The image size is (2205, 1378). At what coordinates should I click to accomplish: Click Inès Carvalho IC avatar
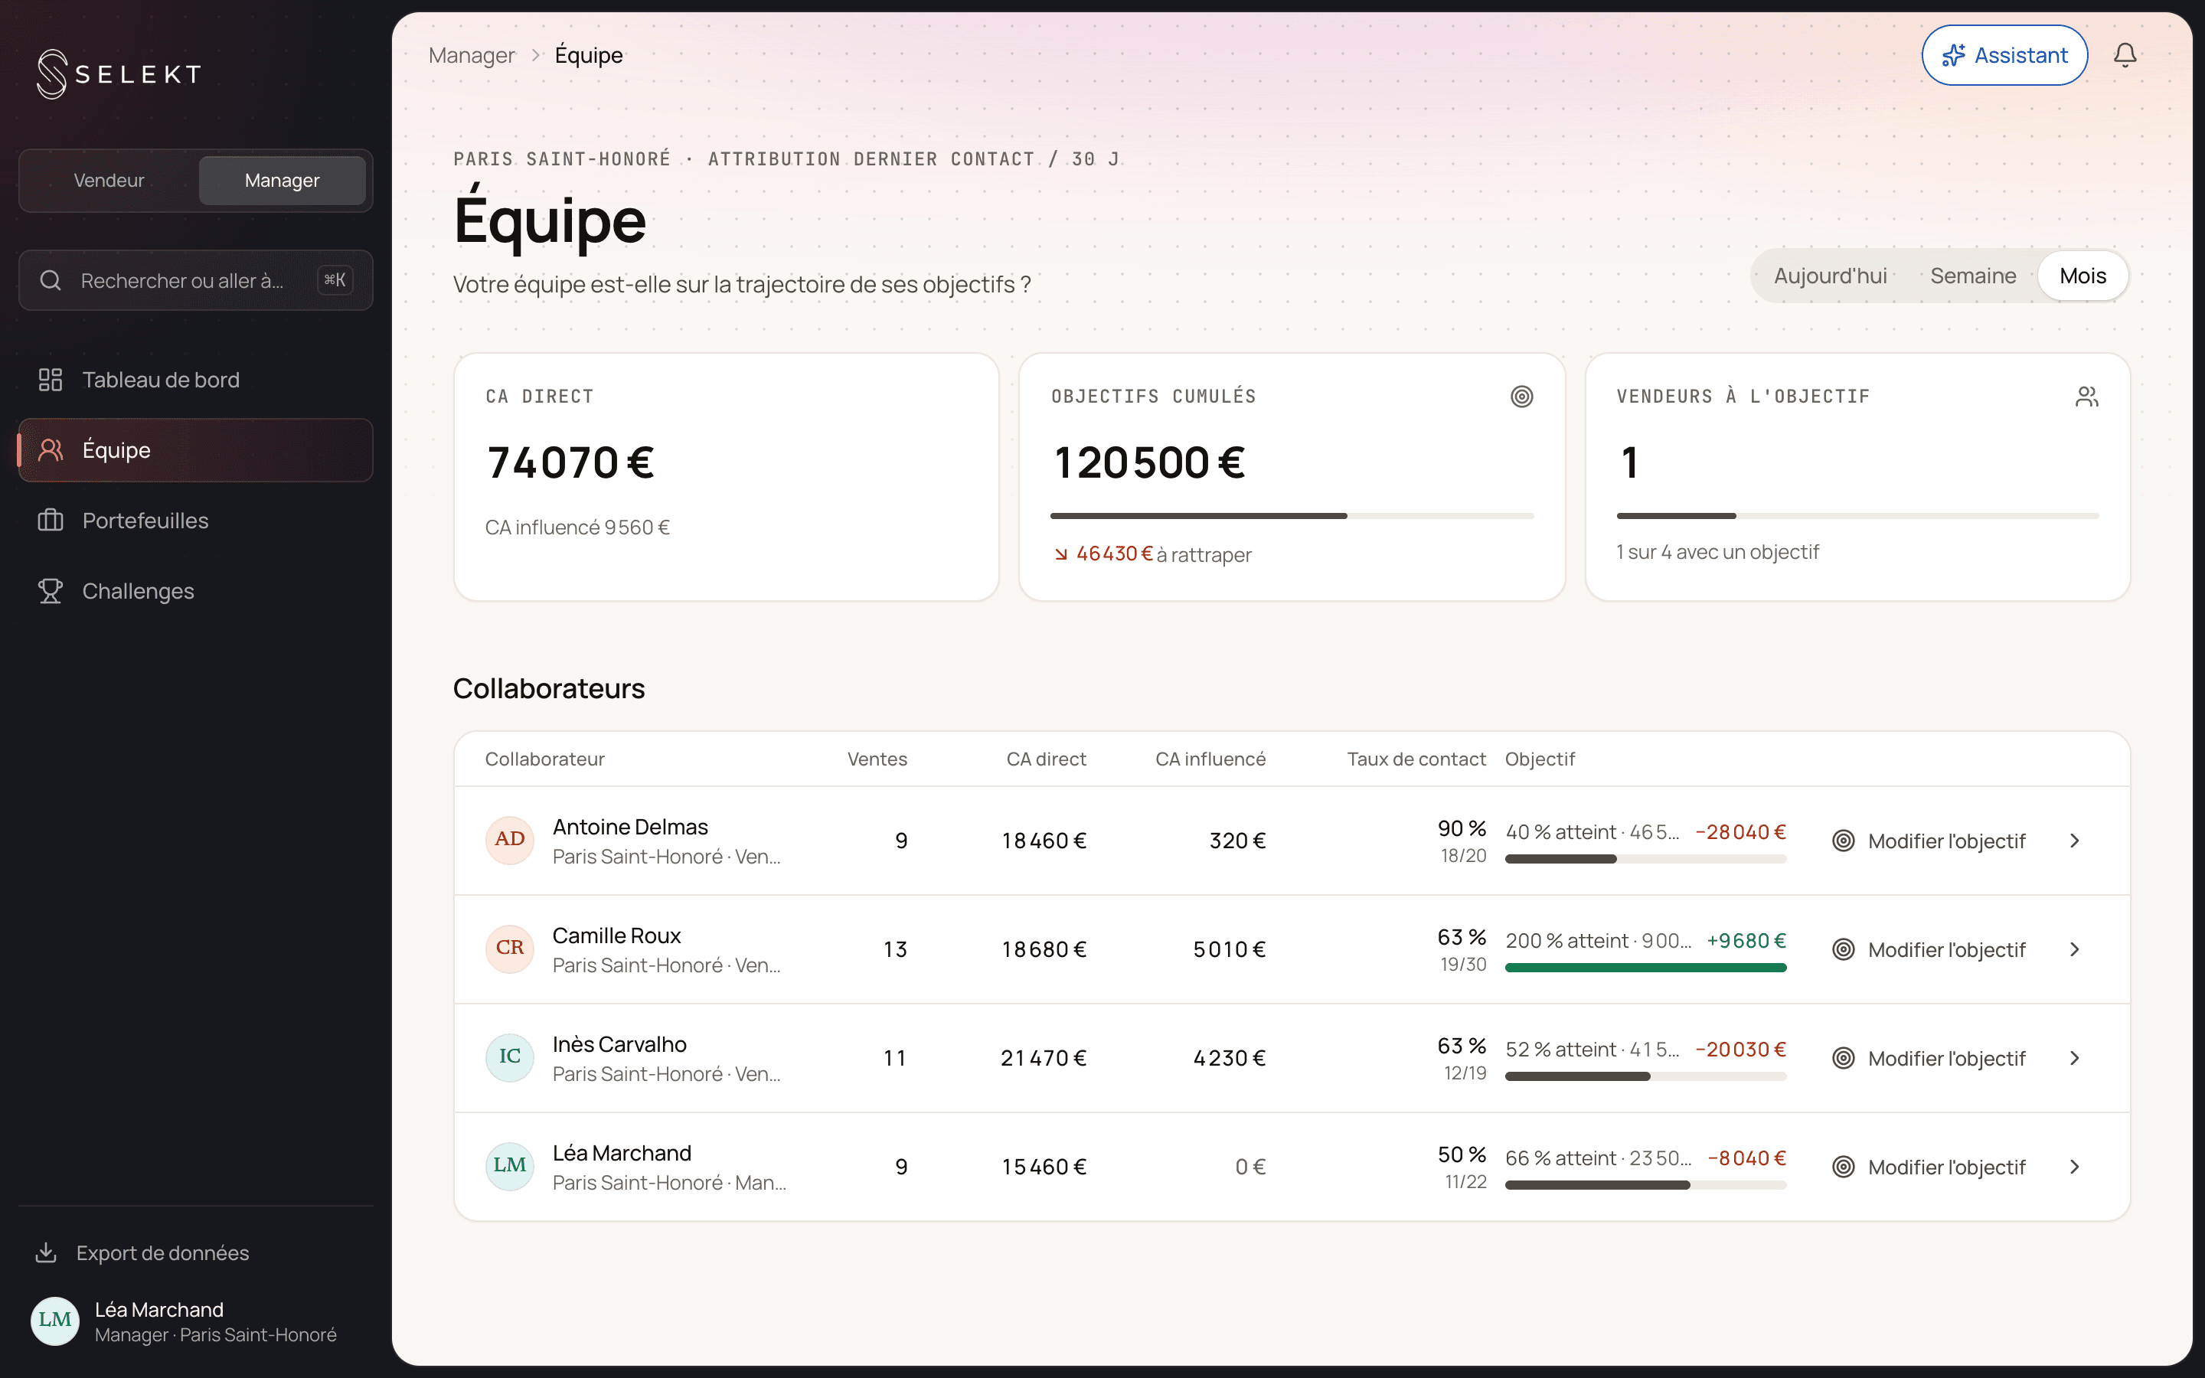tap(509, 1057)
